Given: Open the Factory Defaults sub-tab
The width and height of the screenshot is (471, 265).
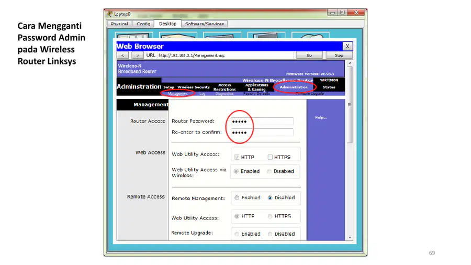Looking at the screenshot, I should coord(256,94).
